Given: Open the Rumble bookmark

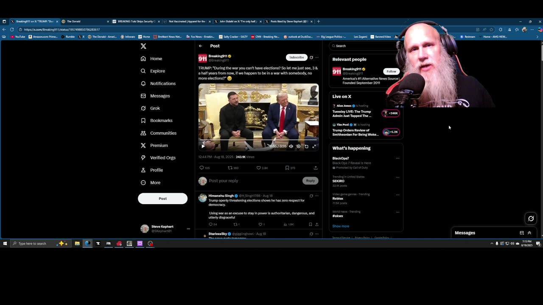Looking at the screenshot, I should (68, 37).
